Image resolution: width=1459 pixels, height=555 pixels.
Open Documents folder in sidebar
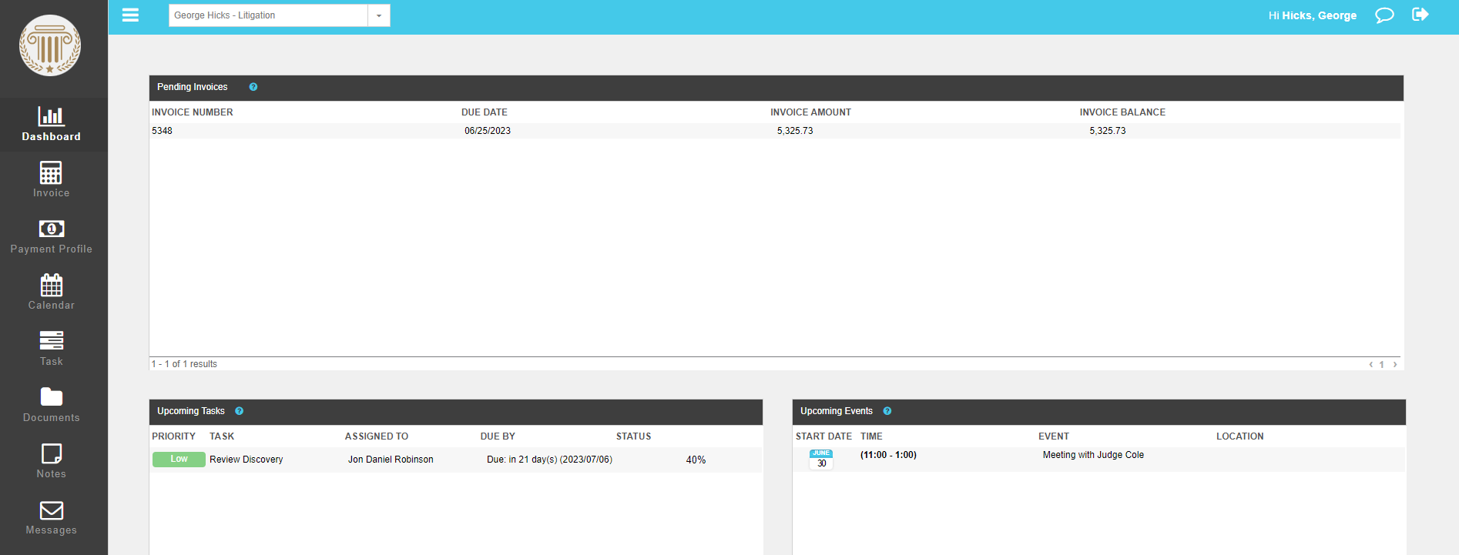[51, 405]
